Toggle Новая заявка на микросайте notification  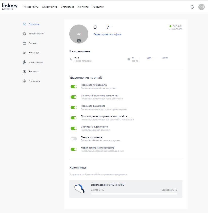(74, 149)
